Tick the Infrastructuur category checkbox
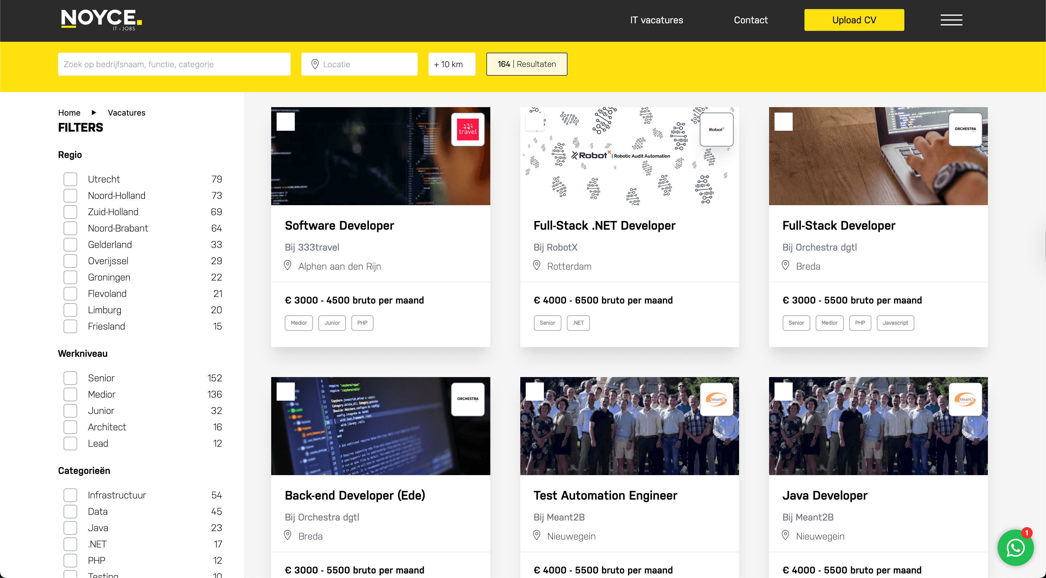The width and height of the screenshot is (1046, 578). click(70, 495)
